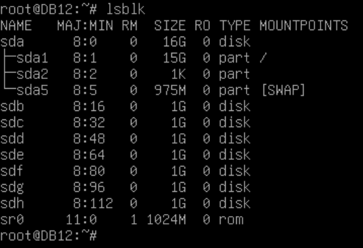The image size is (363, 248).
Task: Click the TYPE column header
Action: pyautogui.click(x=235, y=25)
